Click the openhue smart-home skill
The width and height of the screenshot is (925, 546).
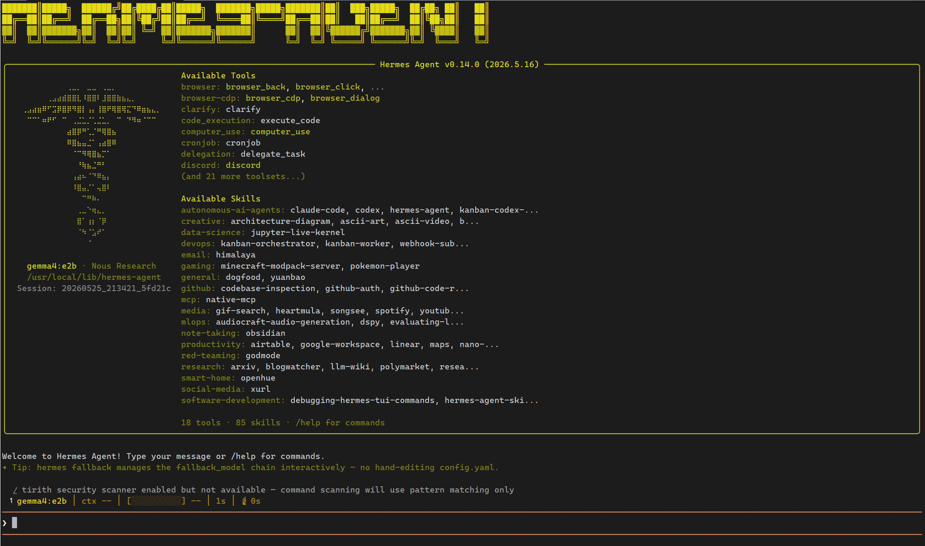coord(258,378)
